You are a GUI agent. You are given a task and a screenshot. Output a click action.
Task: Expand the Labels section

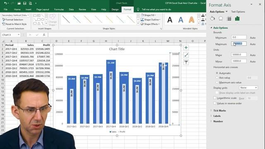pyautogui.click(x=217, y=116)
